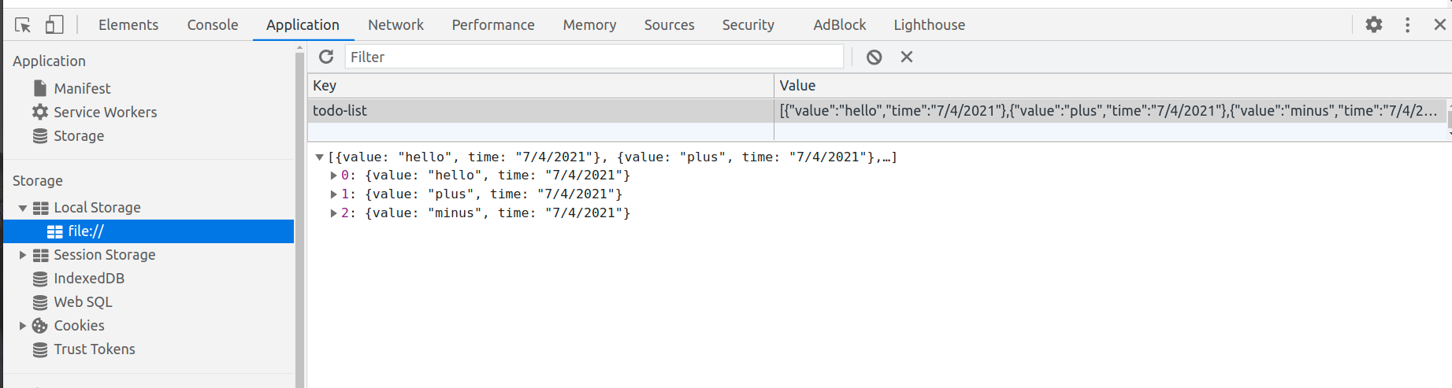Switch to the Console tab

[212, 24]
